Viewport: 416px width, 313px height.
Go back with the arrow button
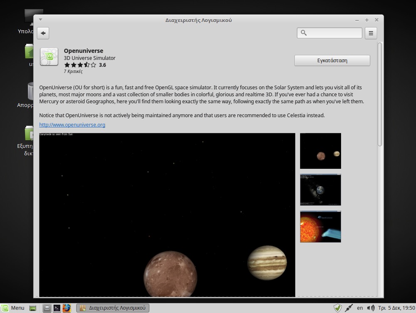(x=43, y=33)
